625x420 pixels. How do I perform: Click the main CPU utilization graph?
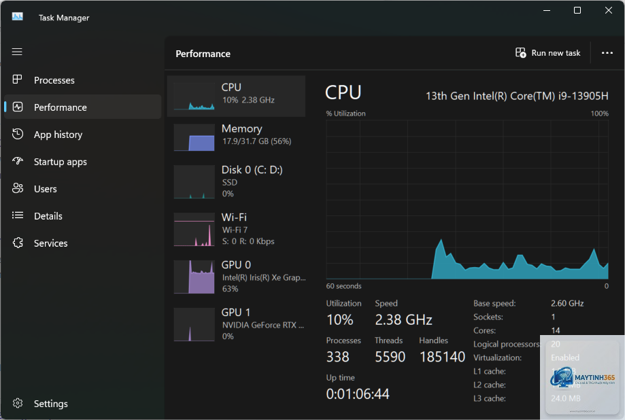[467, 200]
